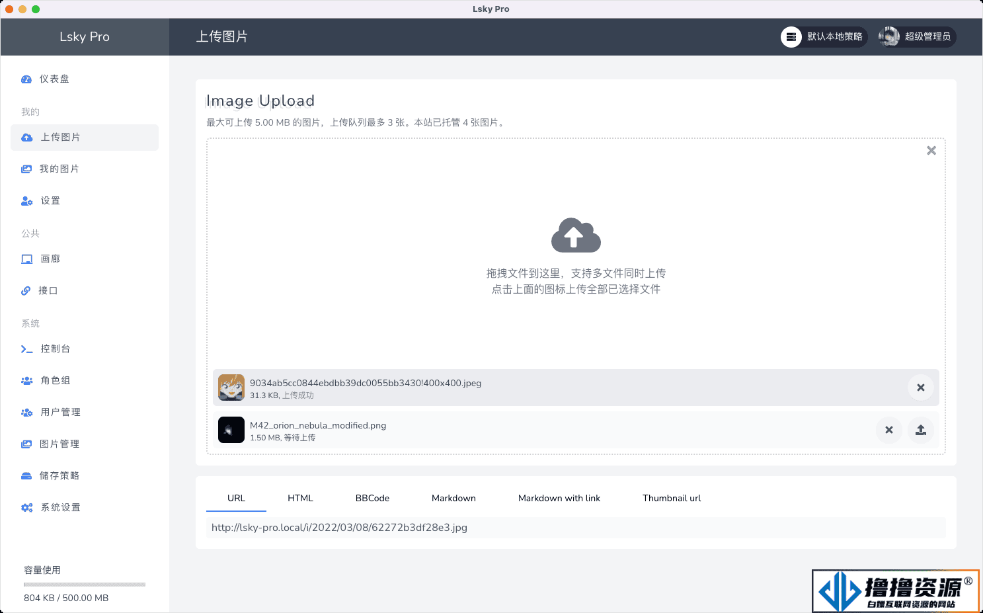The width and height of the screenshot is (983, 613).
Task: Open 设置 menu item
Action: point(85,201)
